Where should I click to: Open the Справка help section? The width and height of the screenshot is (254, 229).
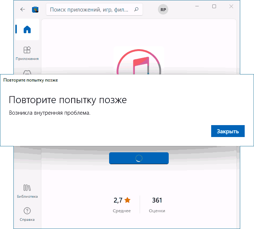[27, 214]
